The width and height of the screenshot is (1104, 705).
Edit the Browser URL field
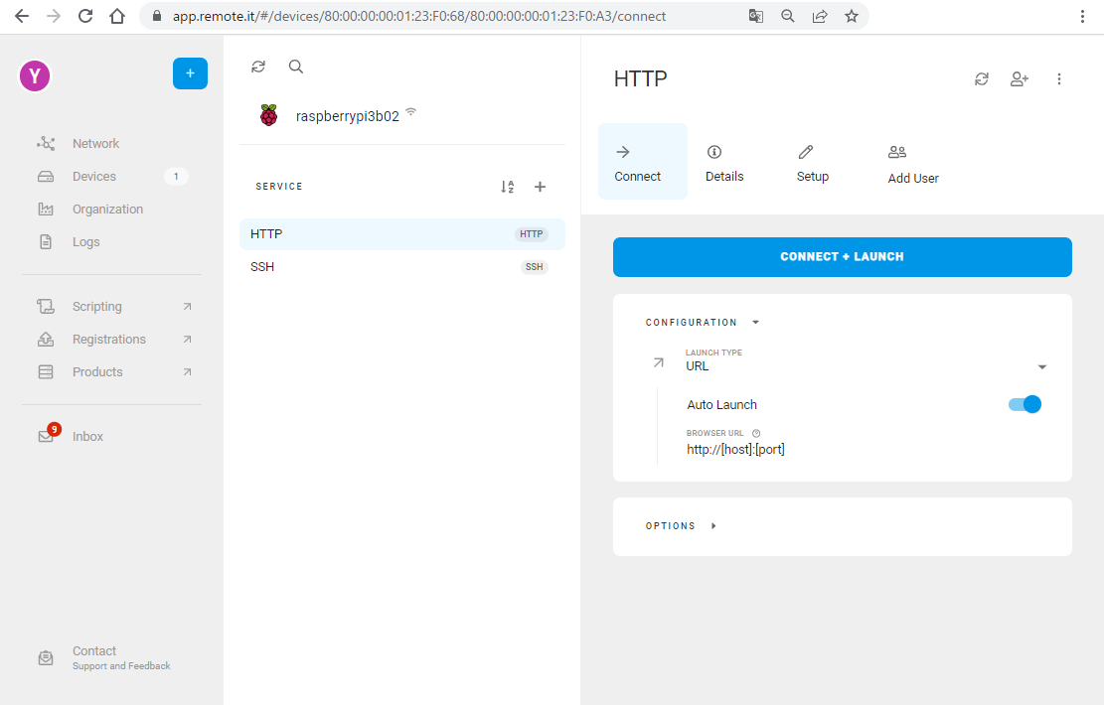click(735, 450)
